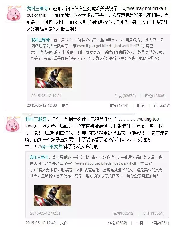Viewport: 185px width, 228px height.
Task: Click 评论(13636) in first quoted post
Action: 155,96
